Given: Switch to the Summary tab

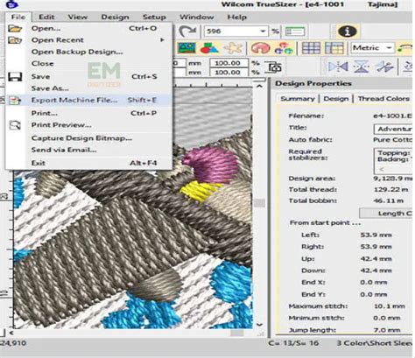Looking at the screenshot, I should 298,99.
